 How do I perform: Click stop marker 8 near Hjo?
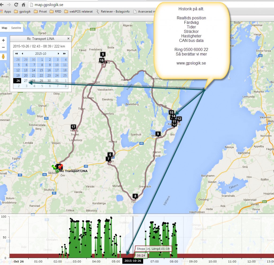[x=135, y=196]
